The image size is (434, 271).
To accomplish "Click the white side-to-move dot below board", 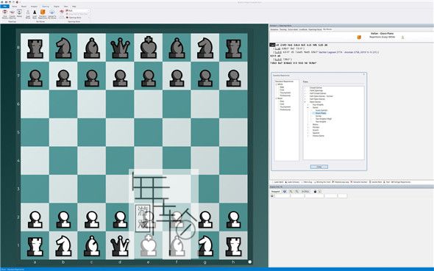I will (249, 261).
